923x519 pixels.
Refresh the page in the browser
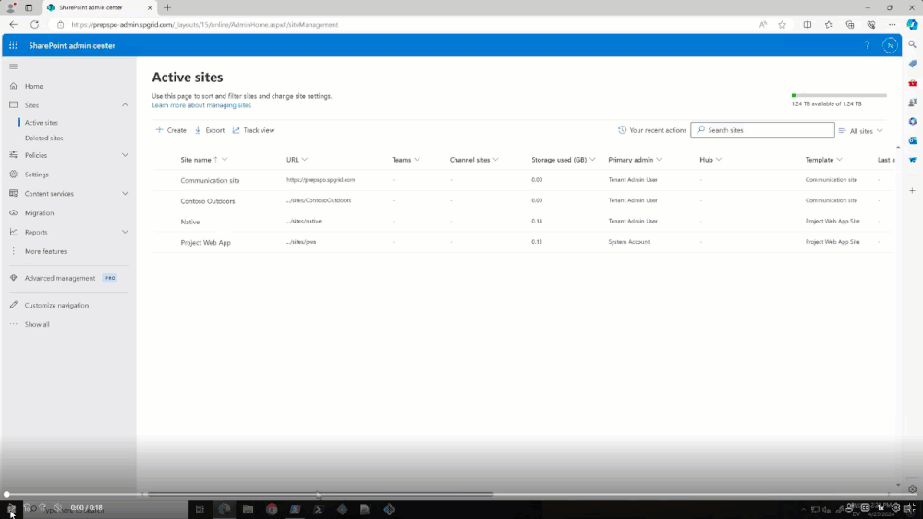pos(35,25)
